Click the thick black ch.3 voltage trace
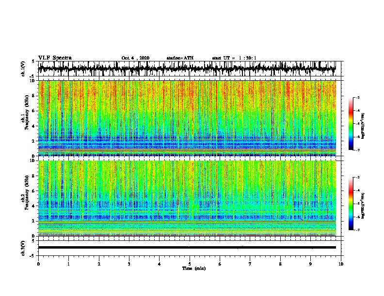 tap(187, 248)
